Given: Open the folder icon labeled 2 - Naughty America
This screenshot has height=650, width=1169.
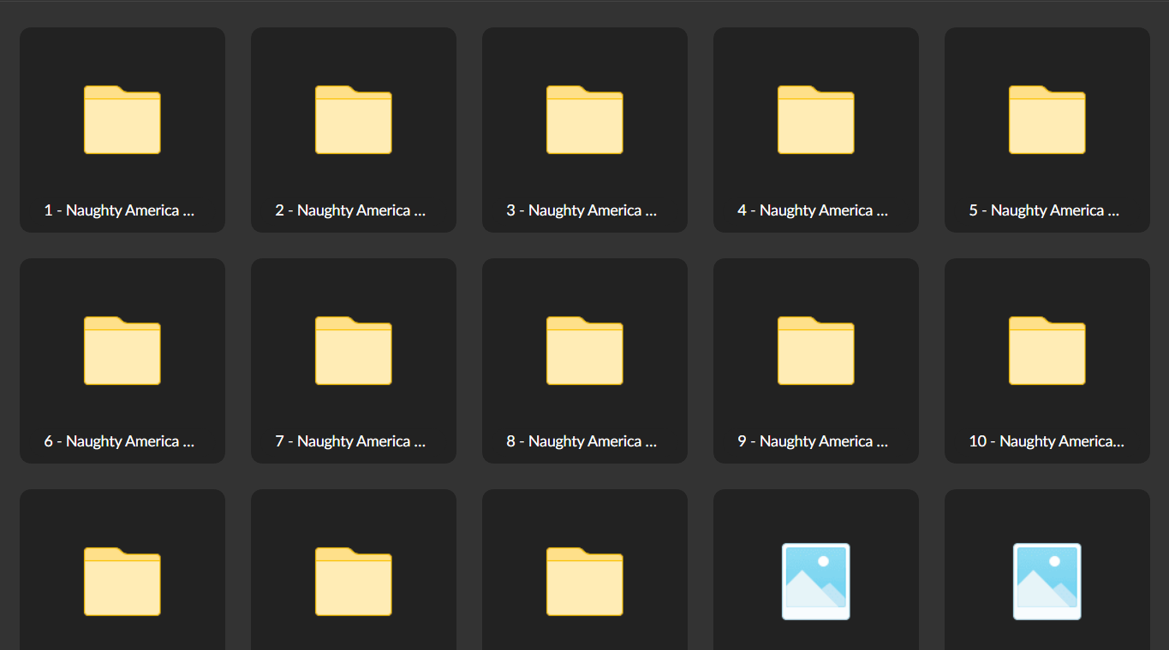Looking at the screenshot, I should tap(354, 120).
